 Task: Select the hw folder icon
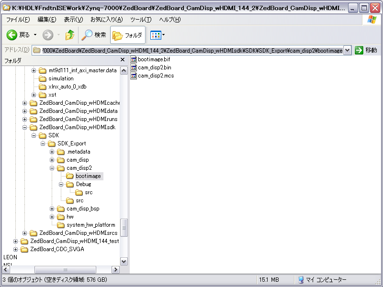[x=61, y=217]
